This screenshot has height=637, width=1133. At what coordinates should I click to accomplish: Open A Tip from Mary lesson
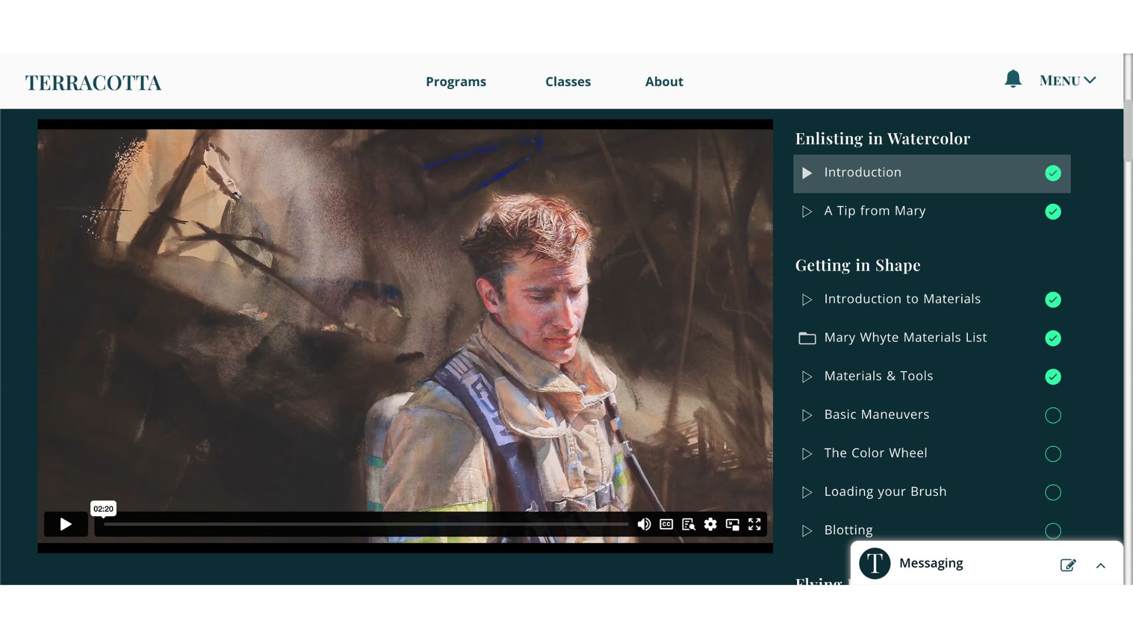[932, 212]
